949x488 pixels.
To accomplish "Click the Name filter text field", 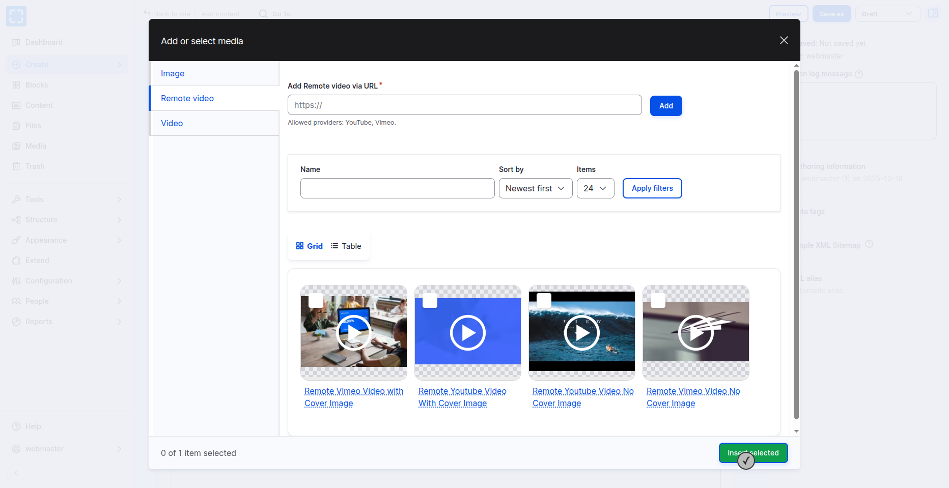I will [x=398, y=188].
